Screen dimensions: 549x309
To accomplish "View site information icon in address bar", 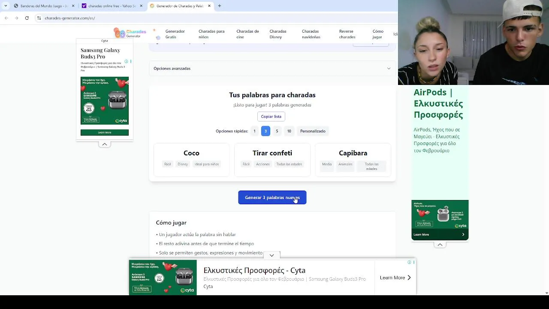I will pos(39,18).
